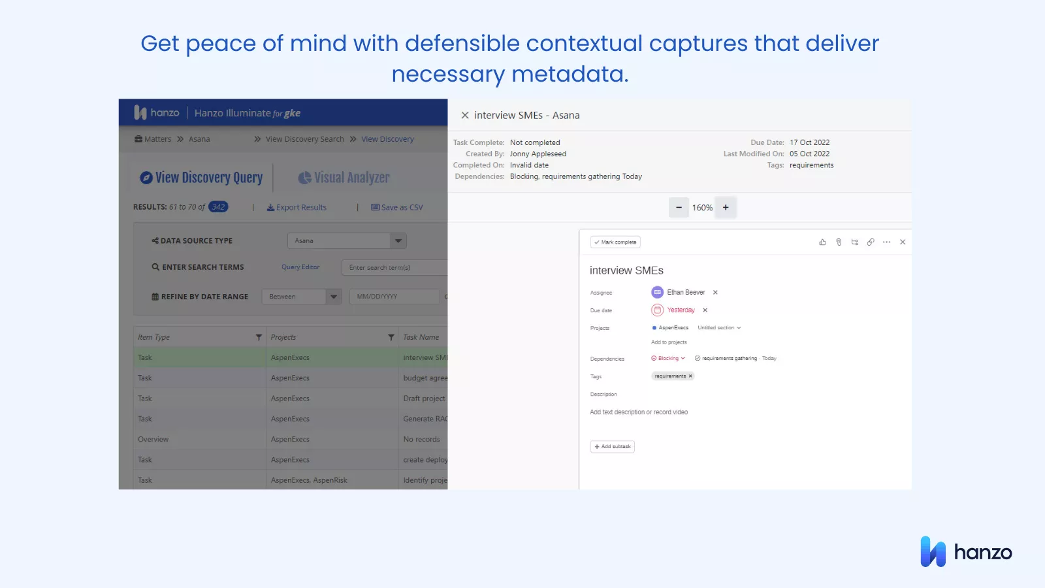Zoom out with the minus button
The height and width of the screenshot is (588, 1045).
click(679, 208)
